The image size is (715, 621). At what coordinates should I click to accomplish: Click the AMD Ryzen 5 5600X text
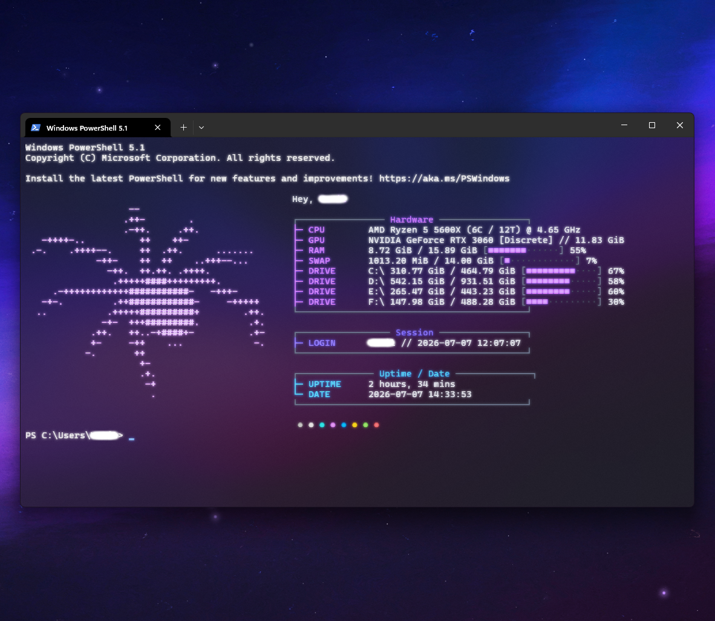pyautogui.click(x=414, y=230)
